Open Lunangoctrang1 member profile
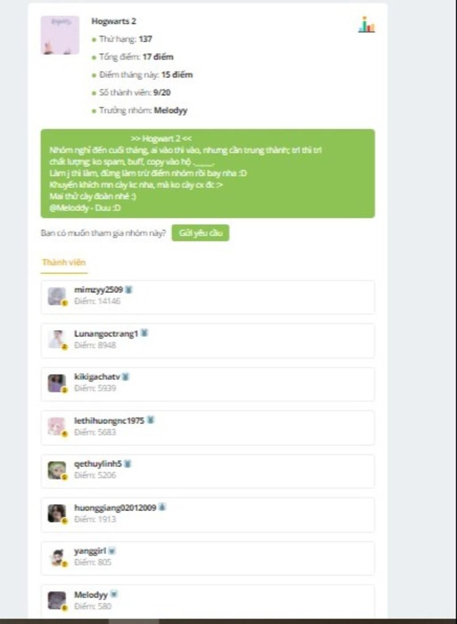 pyautogui.click(x=106, y=334)
